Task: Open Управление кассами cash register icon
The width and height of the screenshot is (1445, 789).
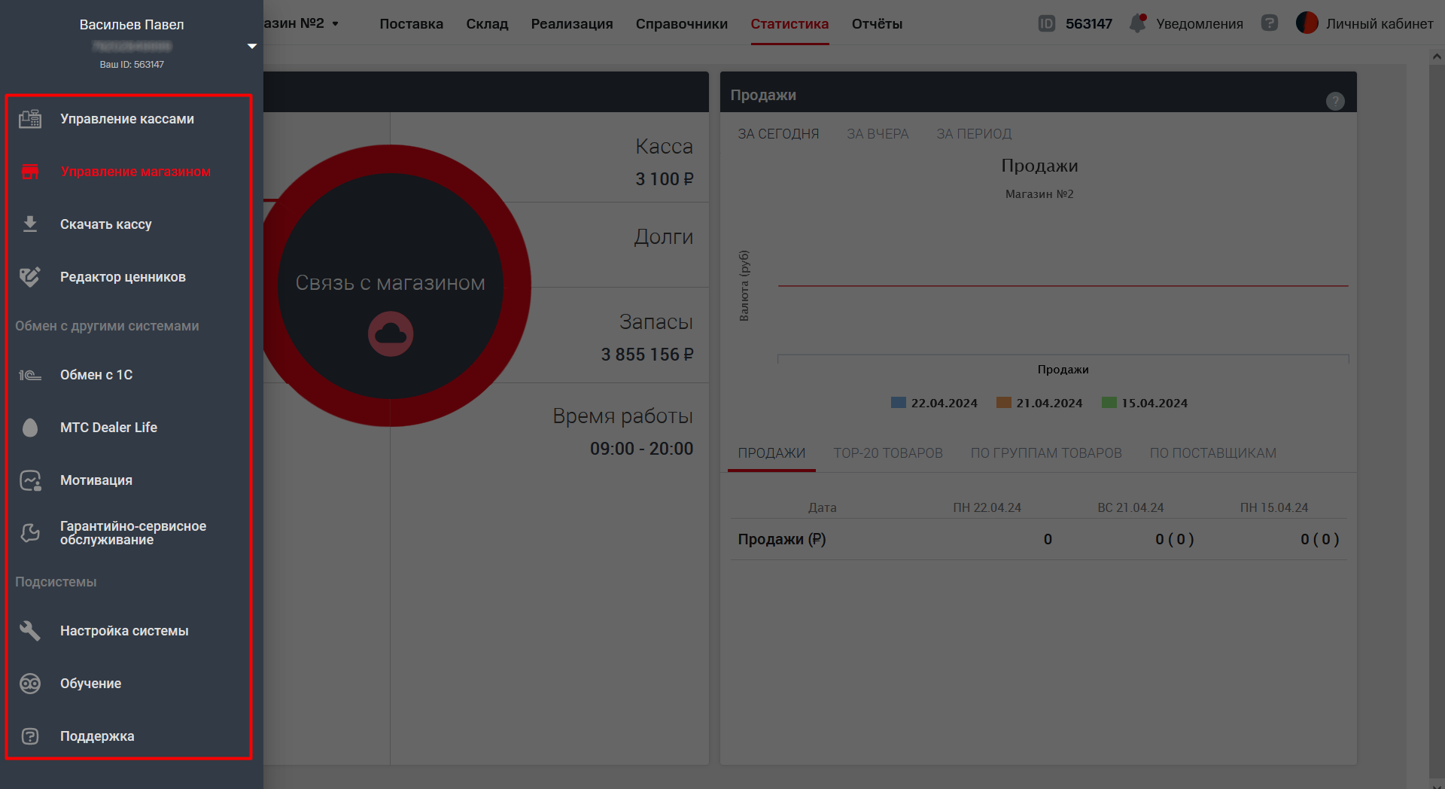Action: click(x=30, y=119)
